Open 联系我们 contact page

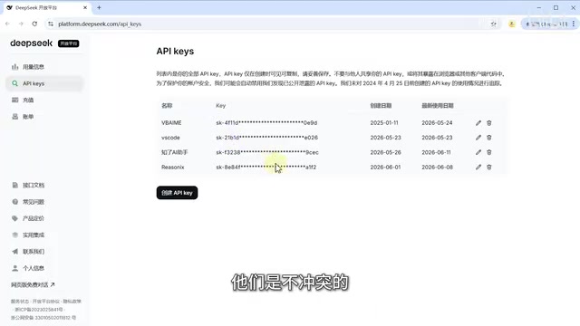tap(44, 252)
